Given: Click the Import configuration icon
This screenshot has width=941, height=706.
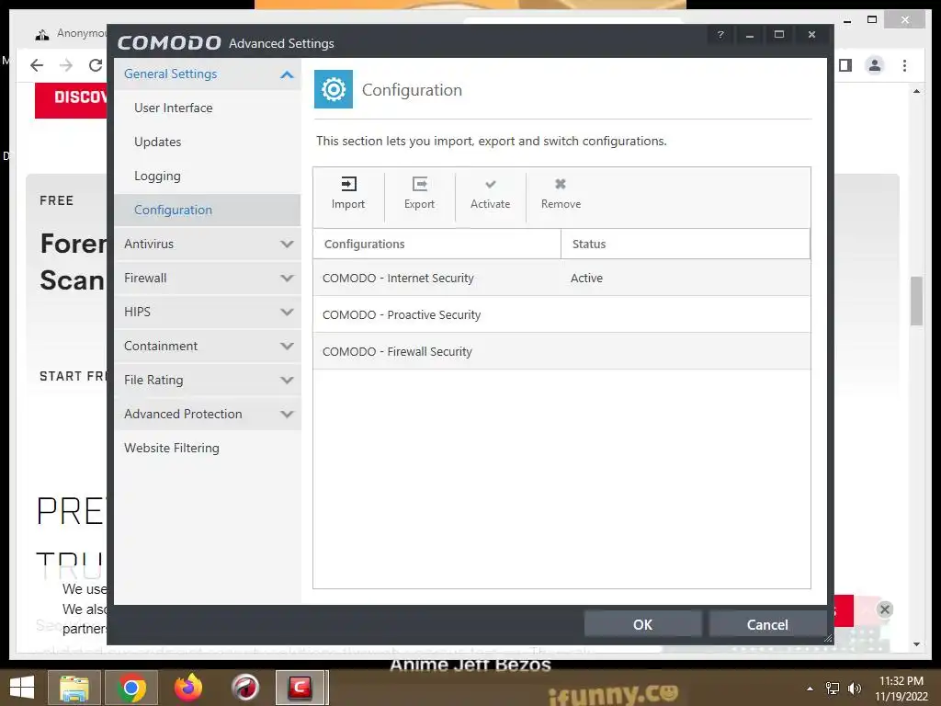Looking at the screenshot, I should click(348, 184).
